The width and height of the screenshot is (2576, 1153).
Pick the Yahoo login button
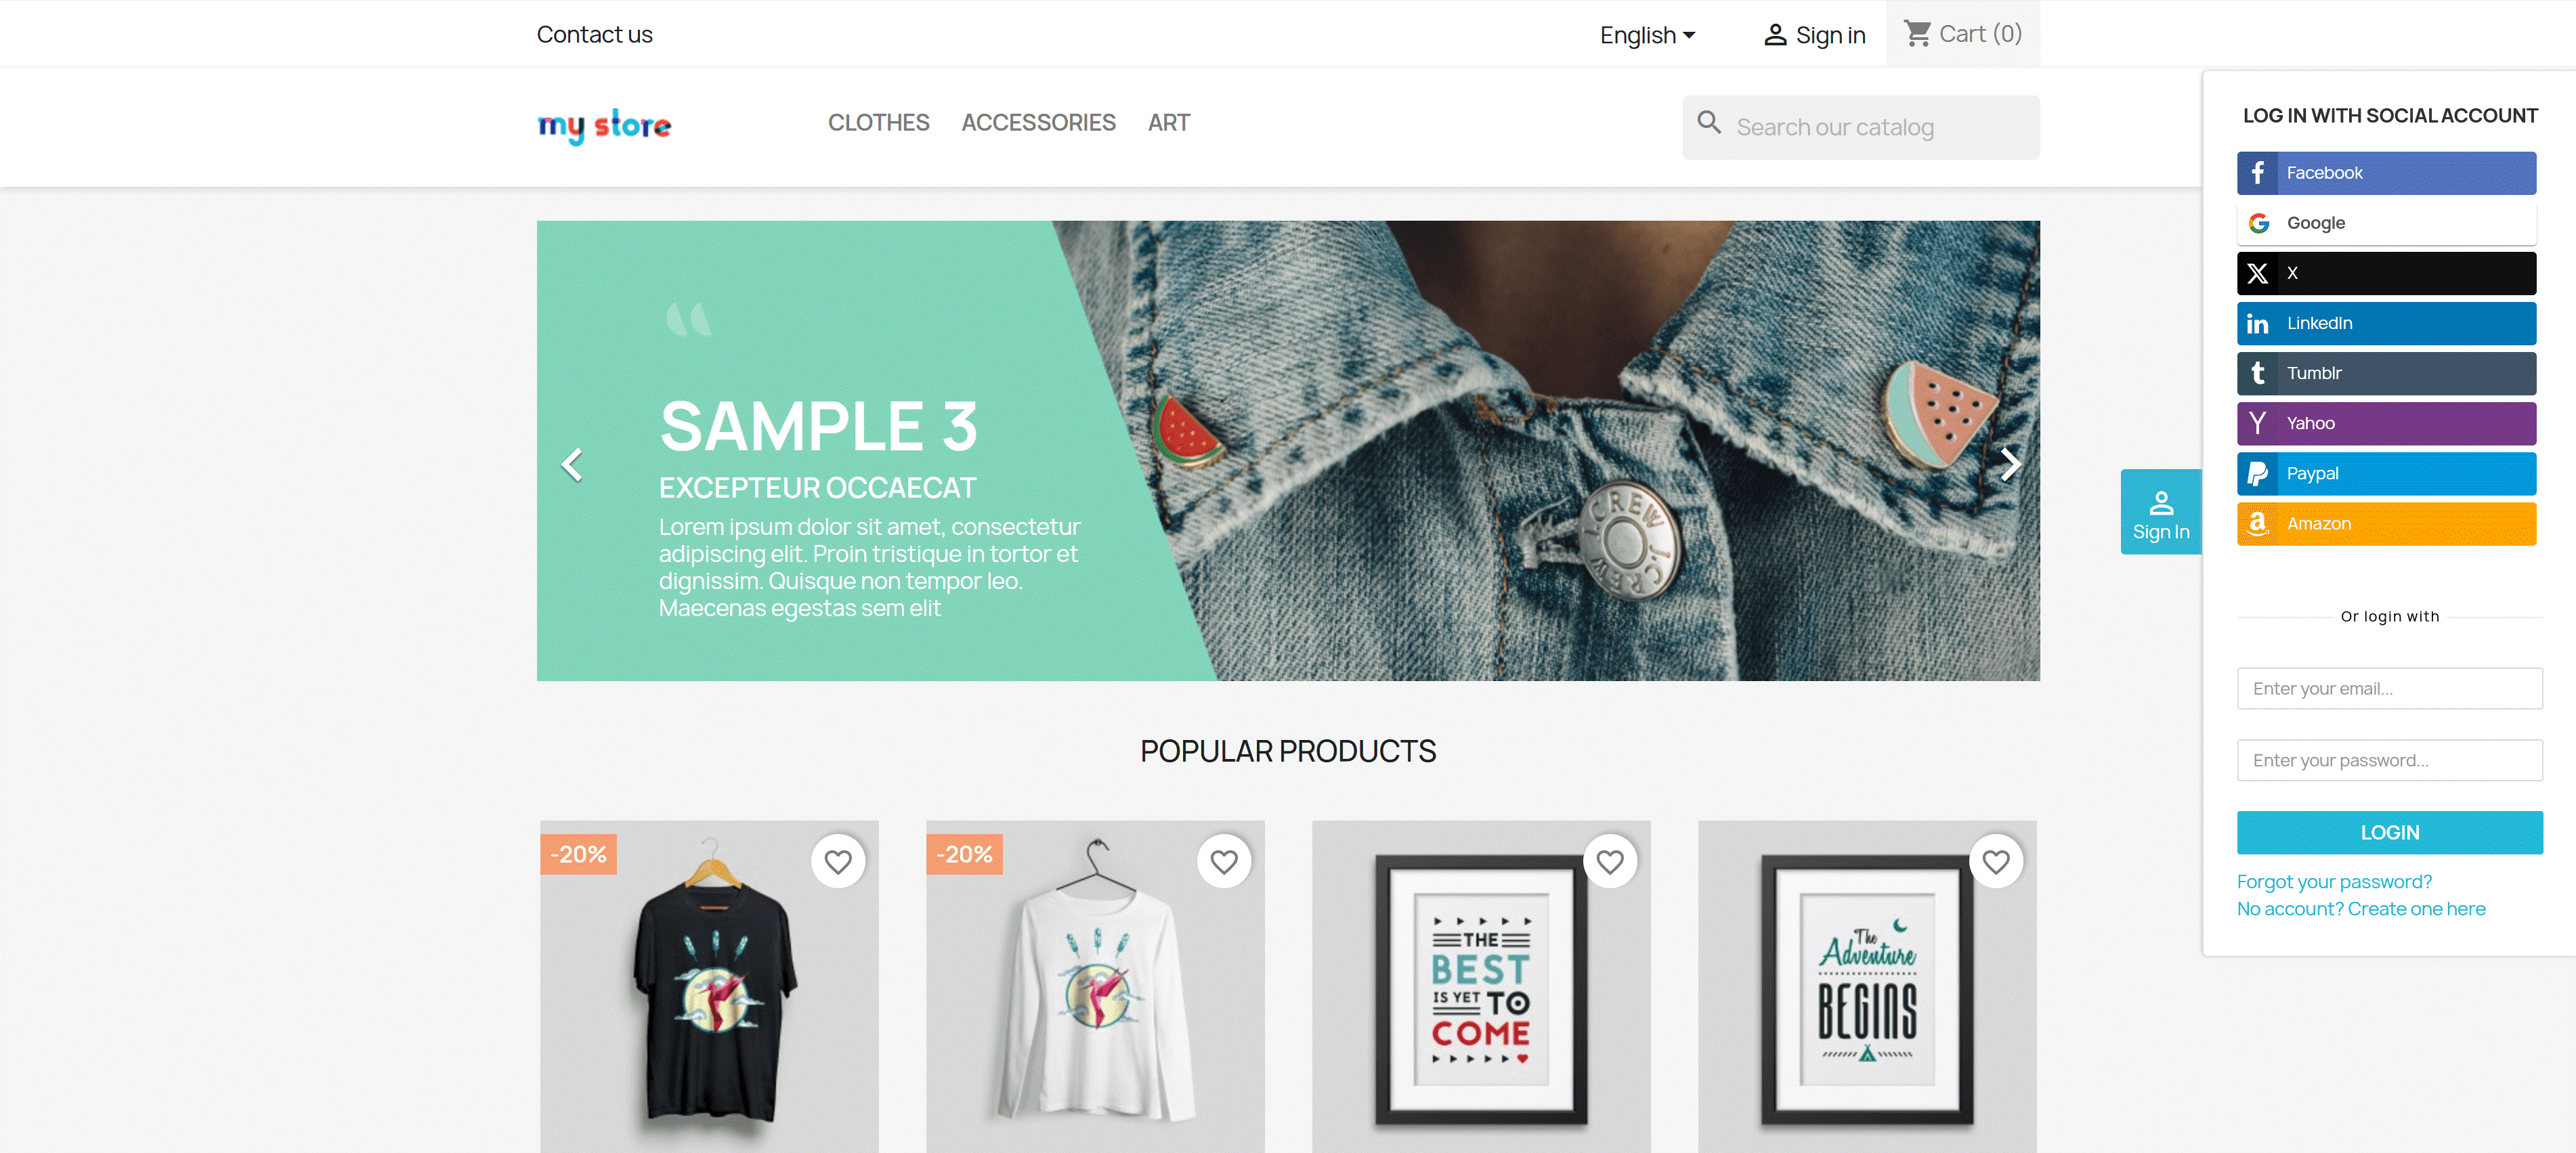point(2386,423)
